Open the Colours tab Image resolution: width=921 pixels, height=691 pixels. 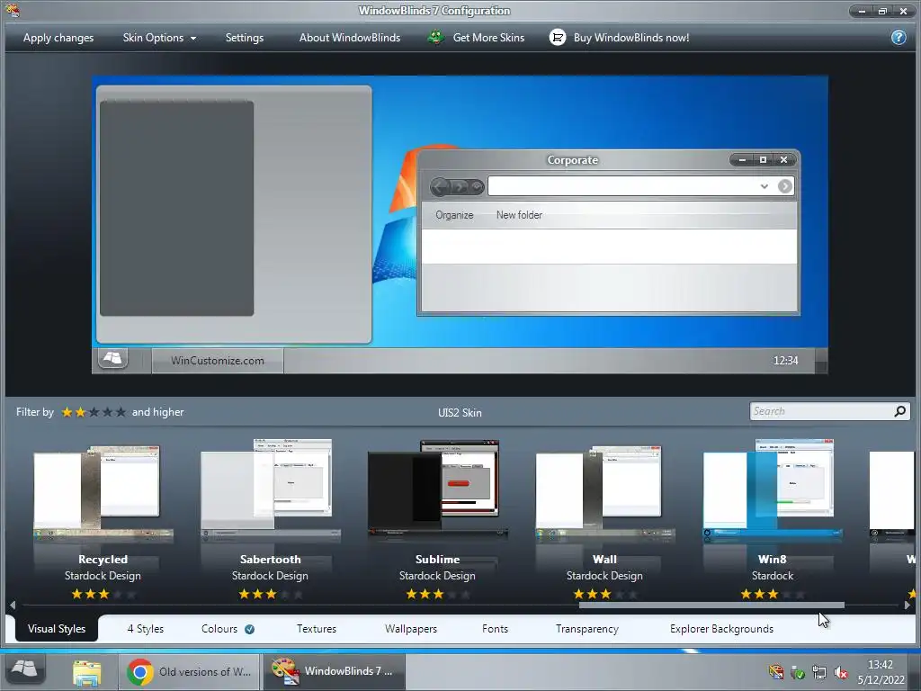[219, 629]
